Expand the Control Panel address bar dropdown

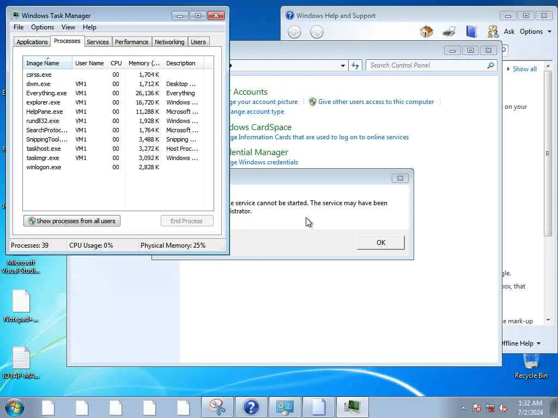[343, 65]
